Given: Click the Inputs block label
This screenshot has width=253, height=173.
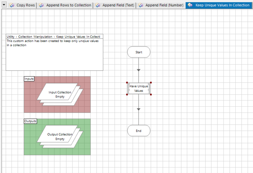Looking at the screenshot, I should click(x=29, y=79).
